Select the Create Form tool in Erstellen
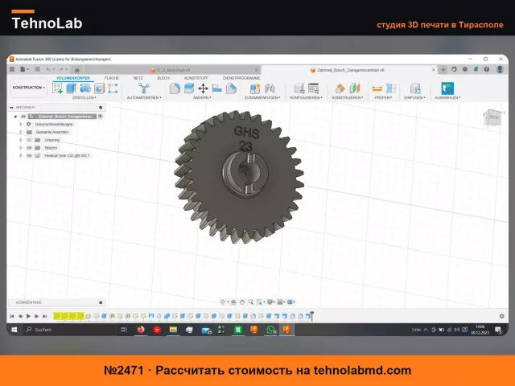This screenshot has width=515, height=386. coord(113,88)
